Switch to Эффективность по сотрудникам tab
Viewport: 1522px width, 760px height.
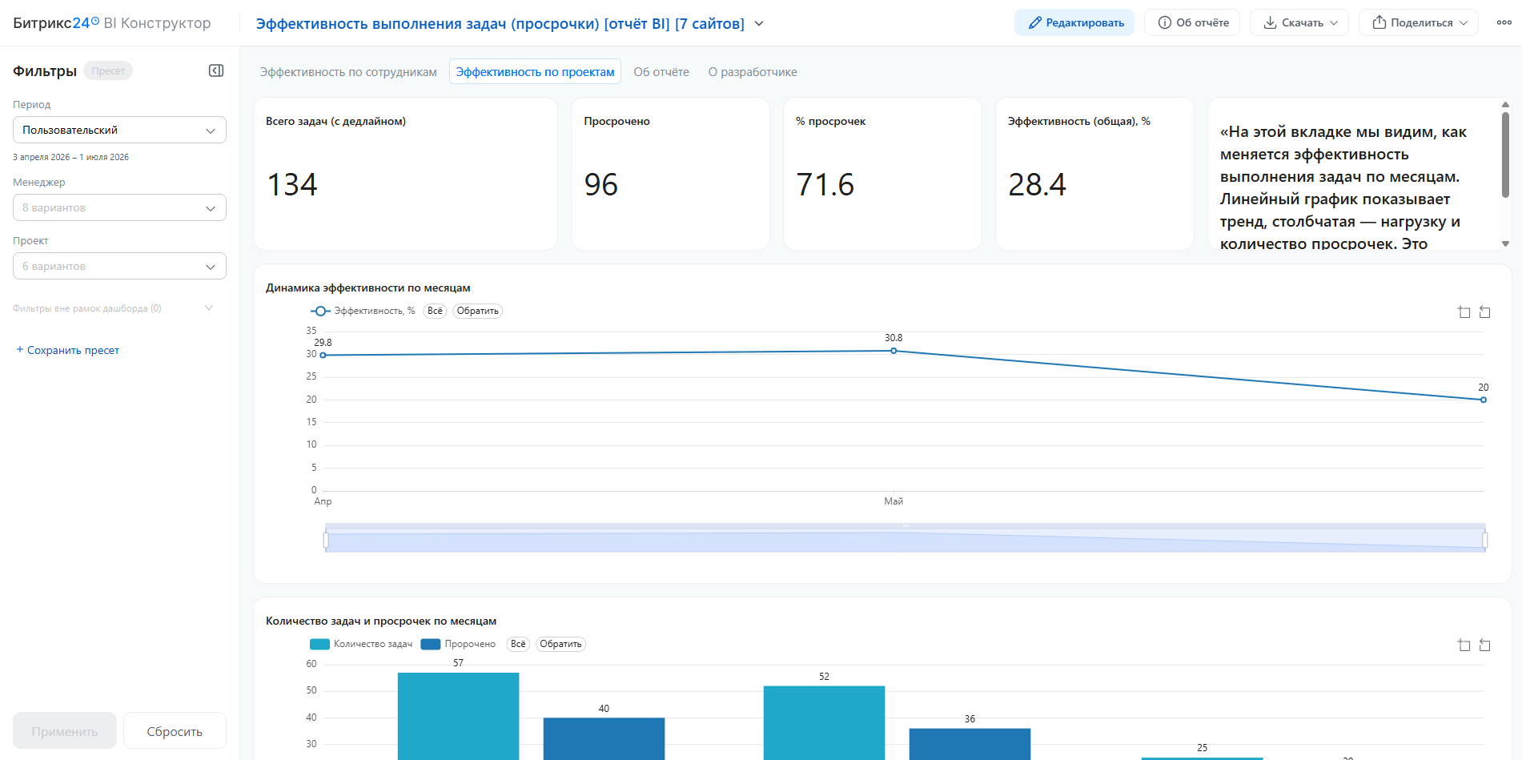(x=348, y=72)
